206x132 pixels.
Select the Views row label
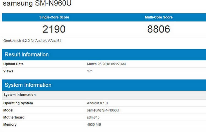coord(8,71)
